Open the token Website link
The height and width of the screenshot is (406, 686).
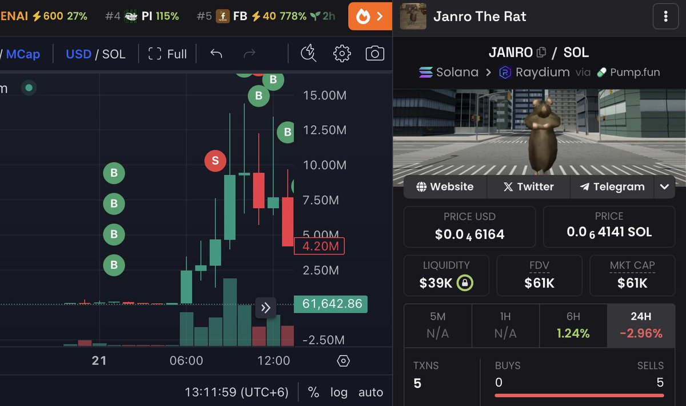pyautogui.click(x=445, y=186)
